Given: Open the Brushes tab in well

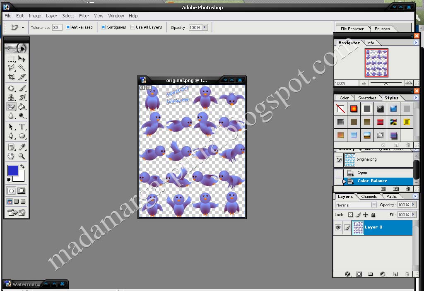Looking at the screenshot, I should tap(382, 29).
